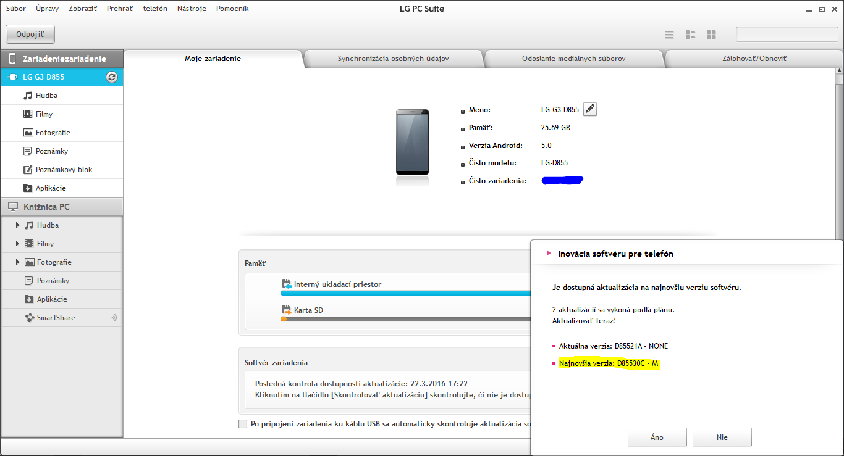Click the Interný ukladací priestor usage bar
This screenshot has height=456, width=844.
[x=405, y=294]
